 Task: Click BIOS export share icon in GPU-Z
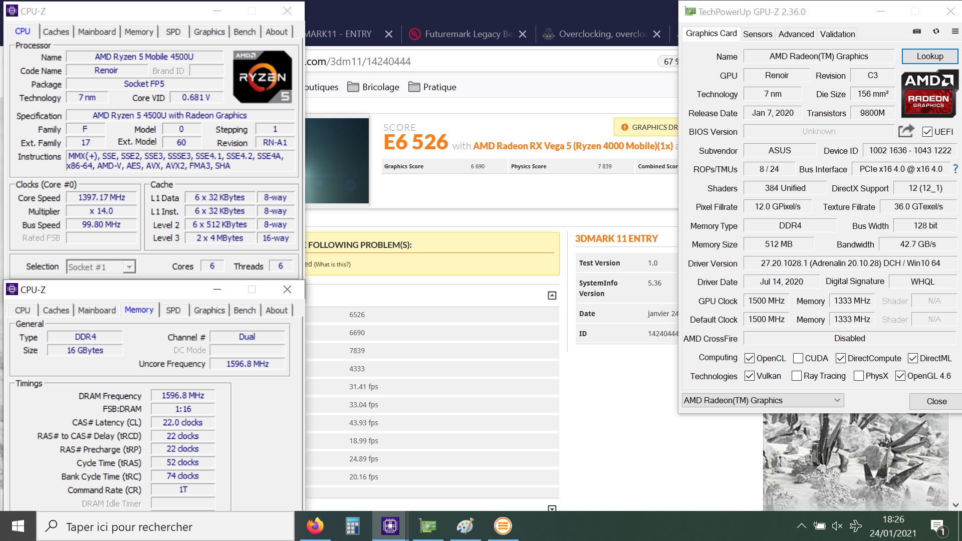coord(906,131)
